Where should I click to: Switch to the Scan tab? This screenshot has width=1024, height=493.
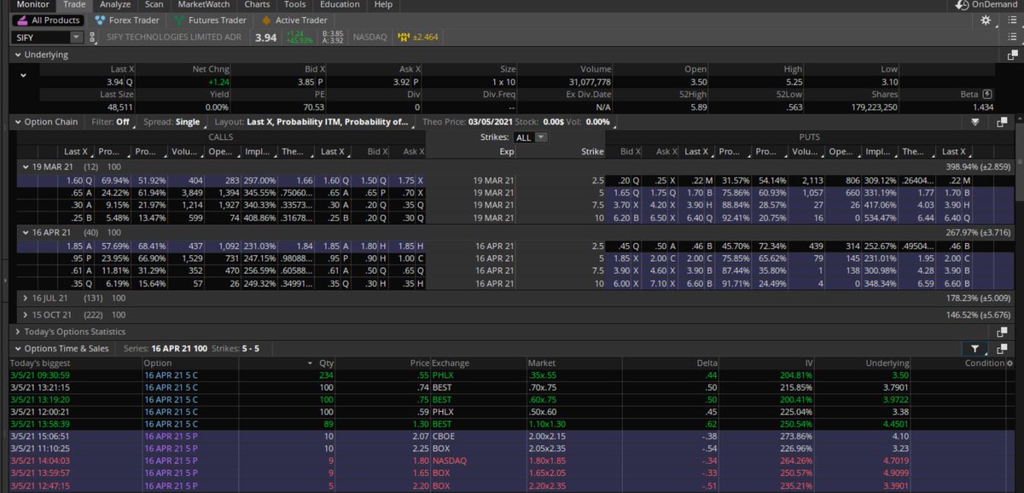point(154,4)
